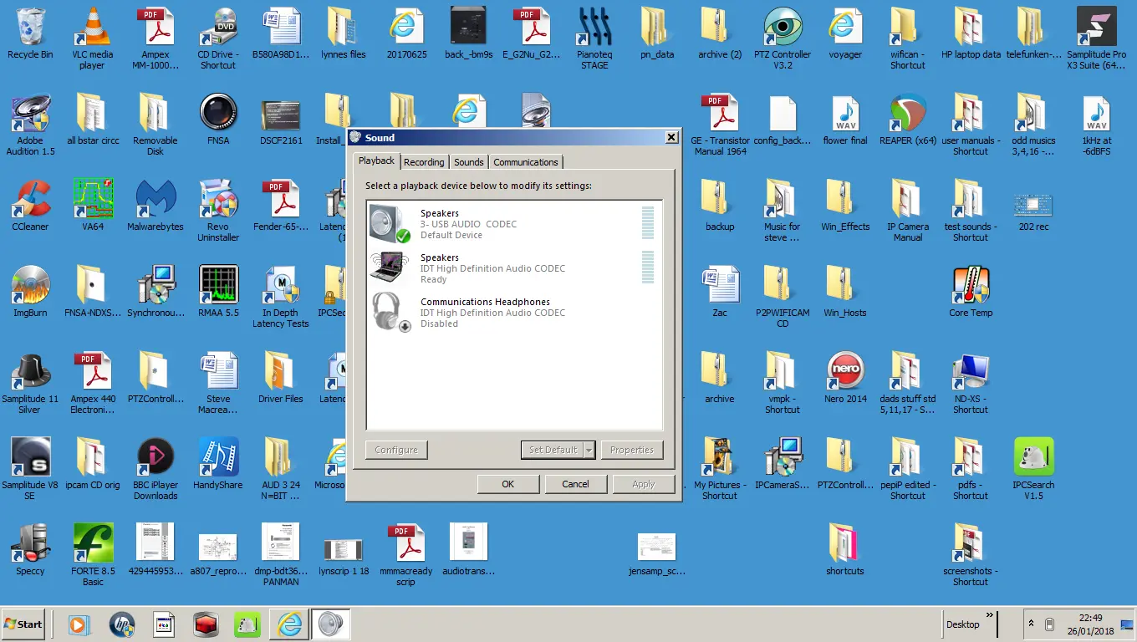This screenshot has width=1137, height=642.
Task: Click the Cancel button
Action: pyautogui.click(x=575, y=484)
